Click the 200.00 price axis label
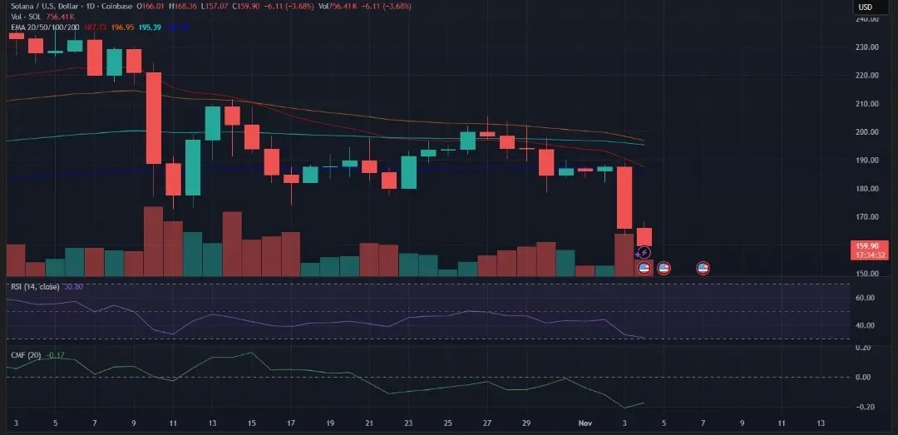Screen dimensions: 898x435 coord(866,131)
